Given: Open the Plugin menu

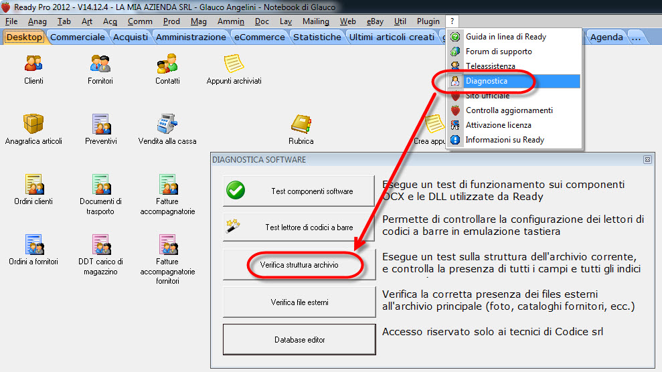Looking at the screenshot, I should pos(428,21).
